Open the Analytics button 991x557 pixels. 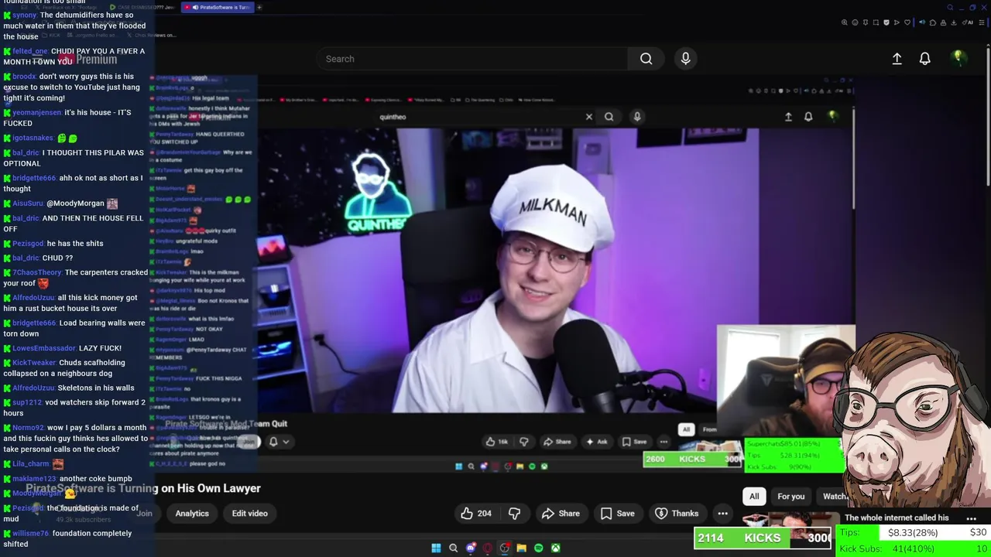192,513
